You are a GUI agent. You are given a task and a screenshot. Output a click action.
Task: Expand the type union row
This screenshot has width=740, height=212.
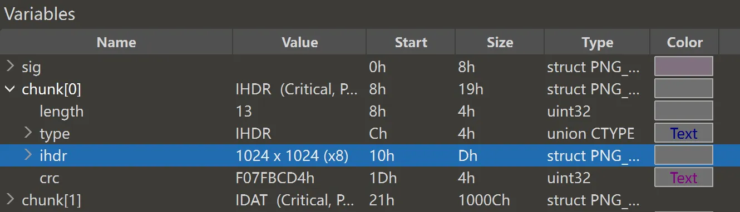(x=28, y=134)
